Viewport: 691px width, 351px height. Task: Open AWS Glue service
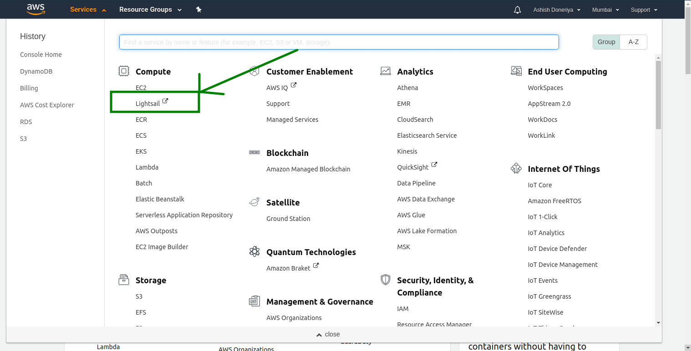(x=411, y=215)
